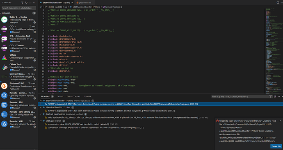Select C/C++ Extension Pack icon
The image size is (283, 150).
5,39
